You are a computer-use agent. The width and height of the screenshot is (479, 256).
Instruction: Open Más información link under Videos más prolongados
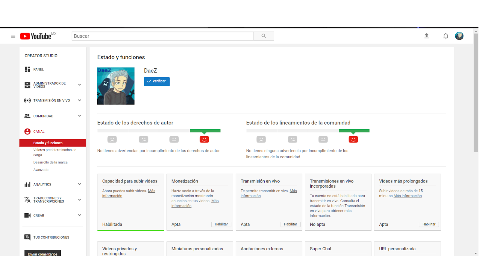tap(407, 196)
